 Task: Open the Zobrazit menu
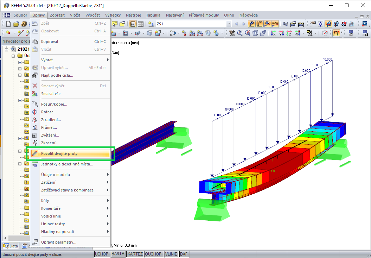click(x=57, y=15)
